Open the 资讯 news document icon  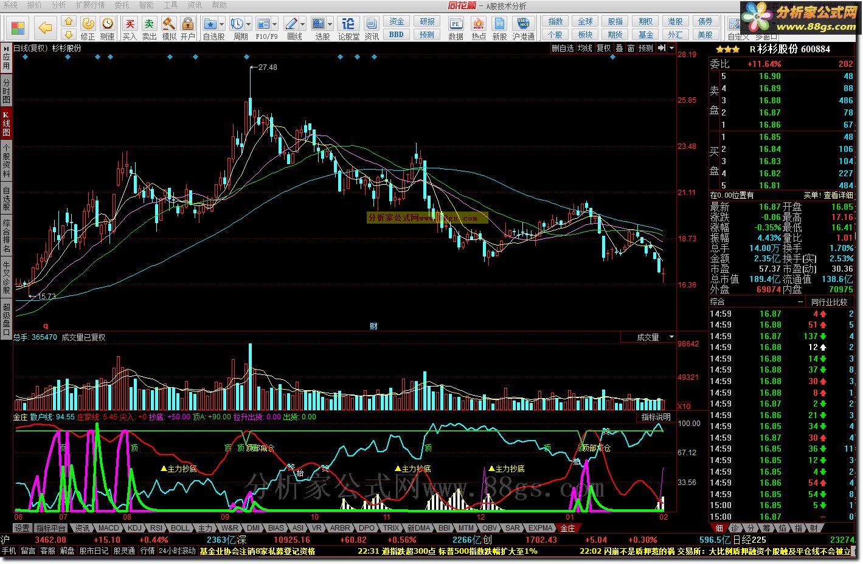point(372,24)
